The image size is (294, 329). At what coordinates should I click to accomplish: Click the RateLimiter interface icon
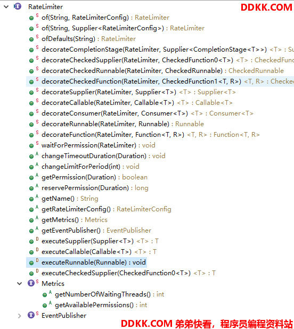[x=18, y=6]
